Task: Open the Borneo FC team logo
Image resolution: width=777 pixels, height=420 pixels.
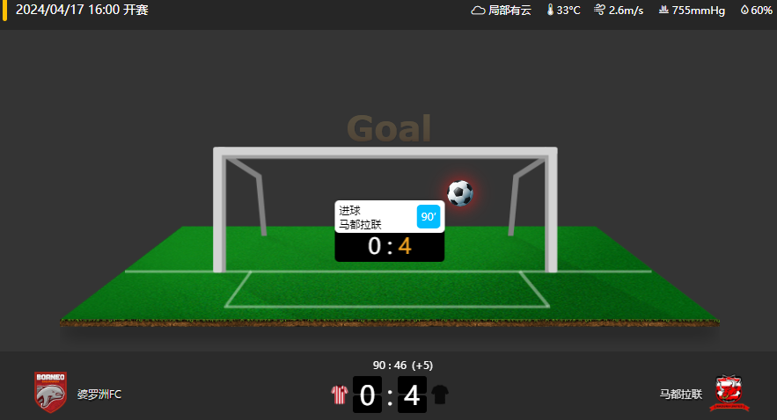Action: click(50, 392)
